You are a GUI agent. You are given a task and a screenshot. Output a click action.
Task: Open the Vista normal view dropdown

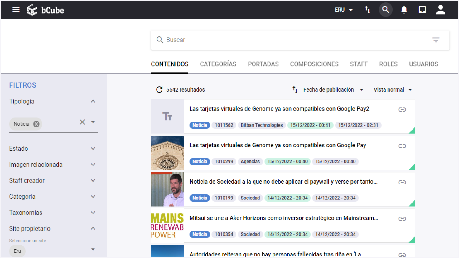(393, 90)
